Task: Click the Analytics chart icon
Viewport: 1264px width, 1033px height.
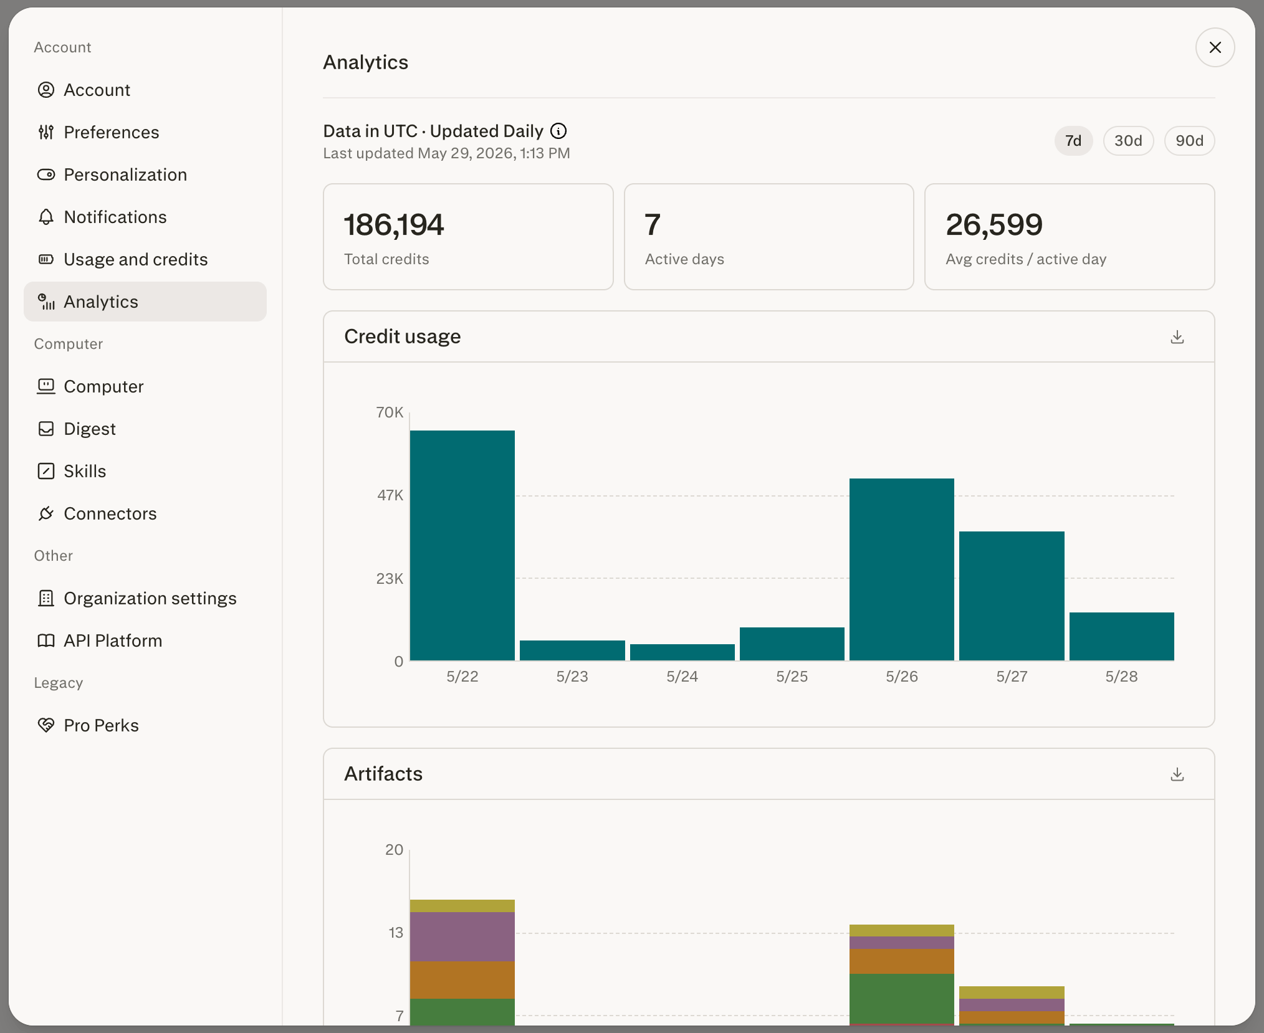Action: point(46,302)
